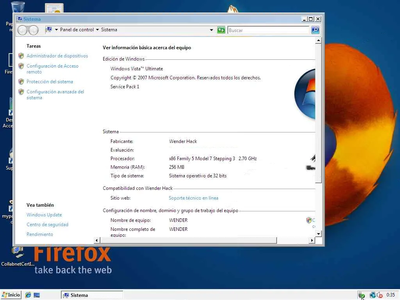Click the horizontal scrollbar thumb

click(189, 240)
